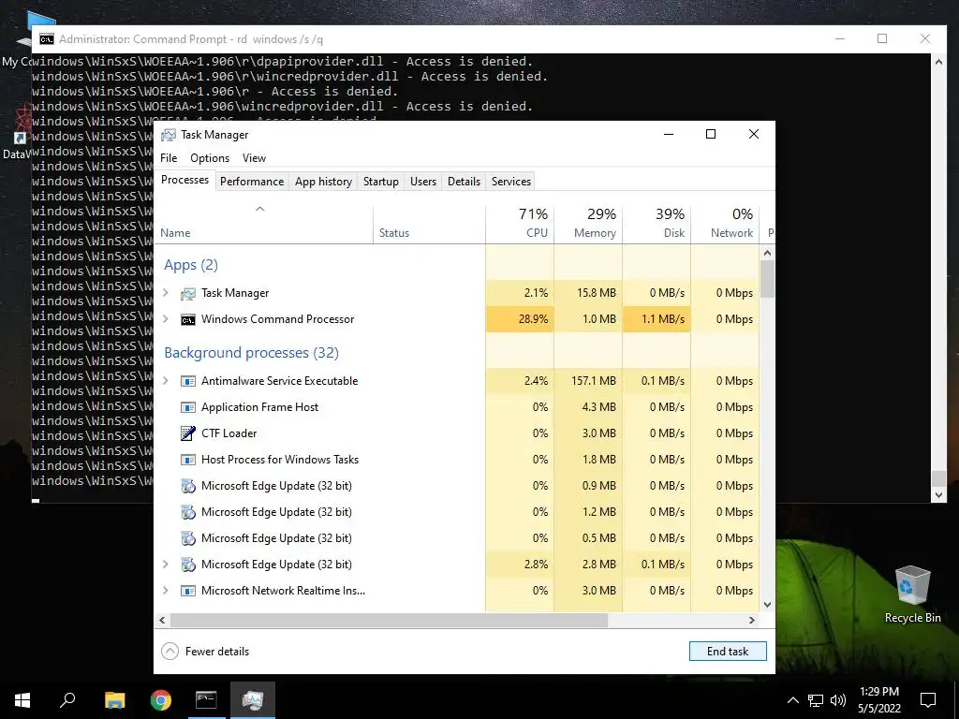
Task: Open the notification center icon
Action: (928, 700)
